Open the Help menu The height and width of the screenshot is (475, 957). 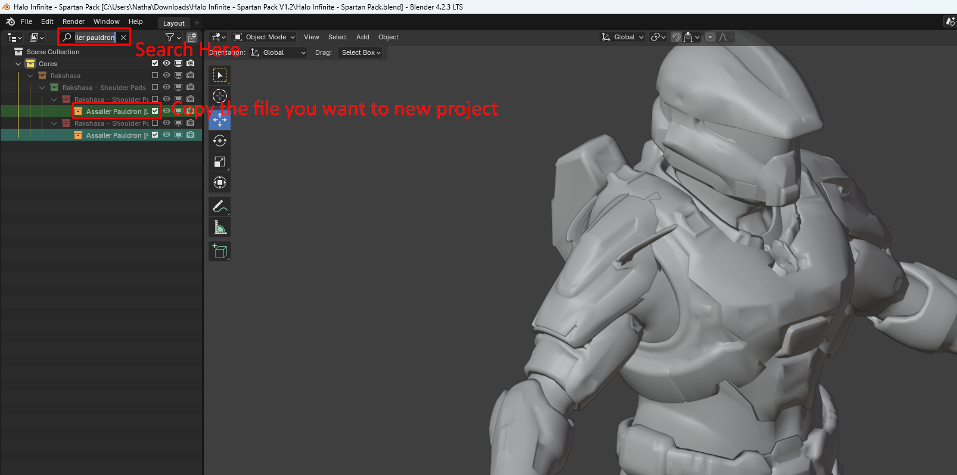(x=136, y=21)
